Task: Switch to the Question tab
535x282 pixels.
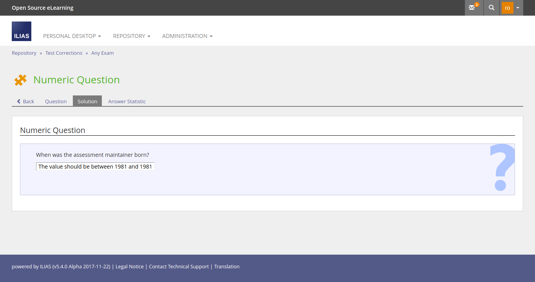Action: click(x=56, y=101)
